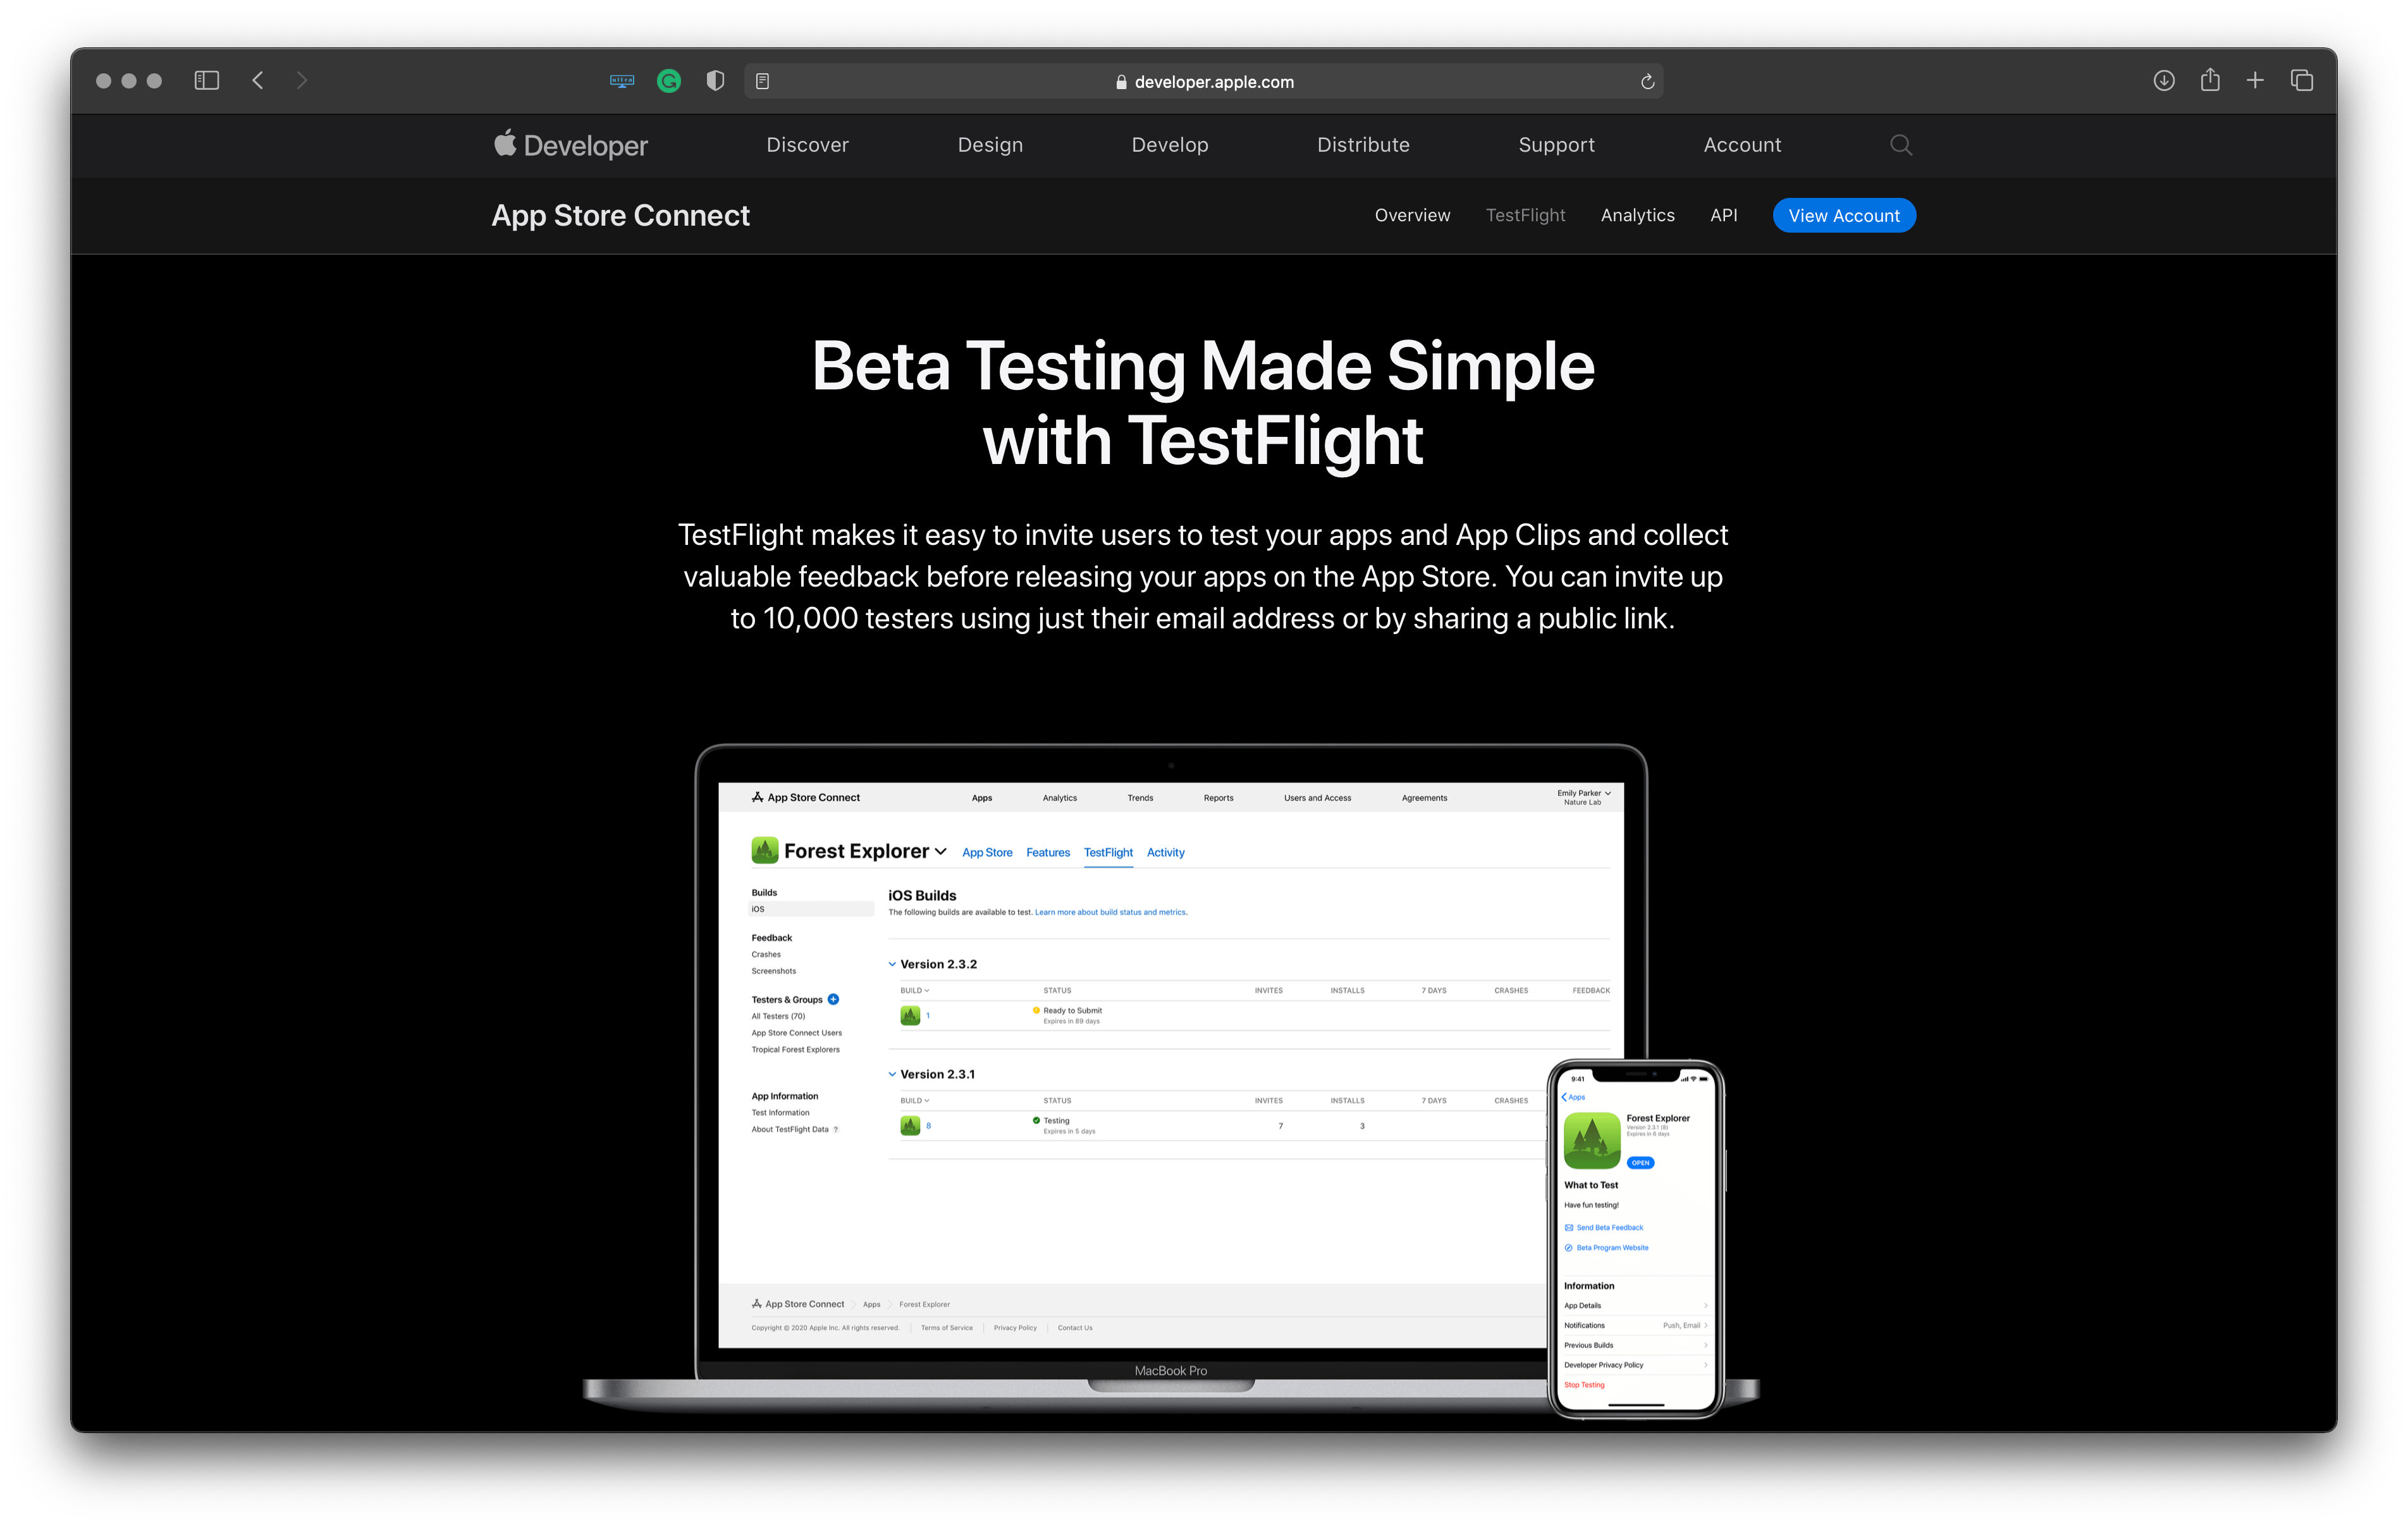Go forward to the next page
This screenshot has width=2408, height=1526.
tap(302, 80)
